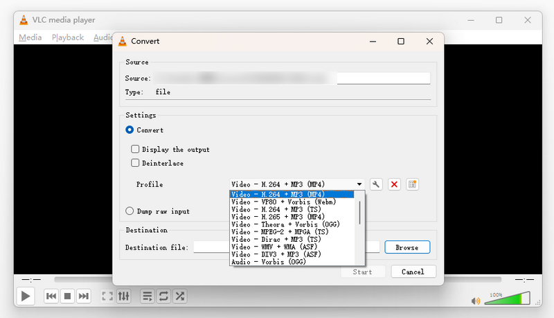Image resolution: width=554 pixels, height=318 pixels.
Task: Toggle fullscreen mode icon
Action: click(107, 296)
